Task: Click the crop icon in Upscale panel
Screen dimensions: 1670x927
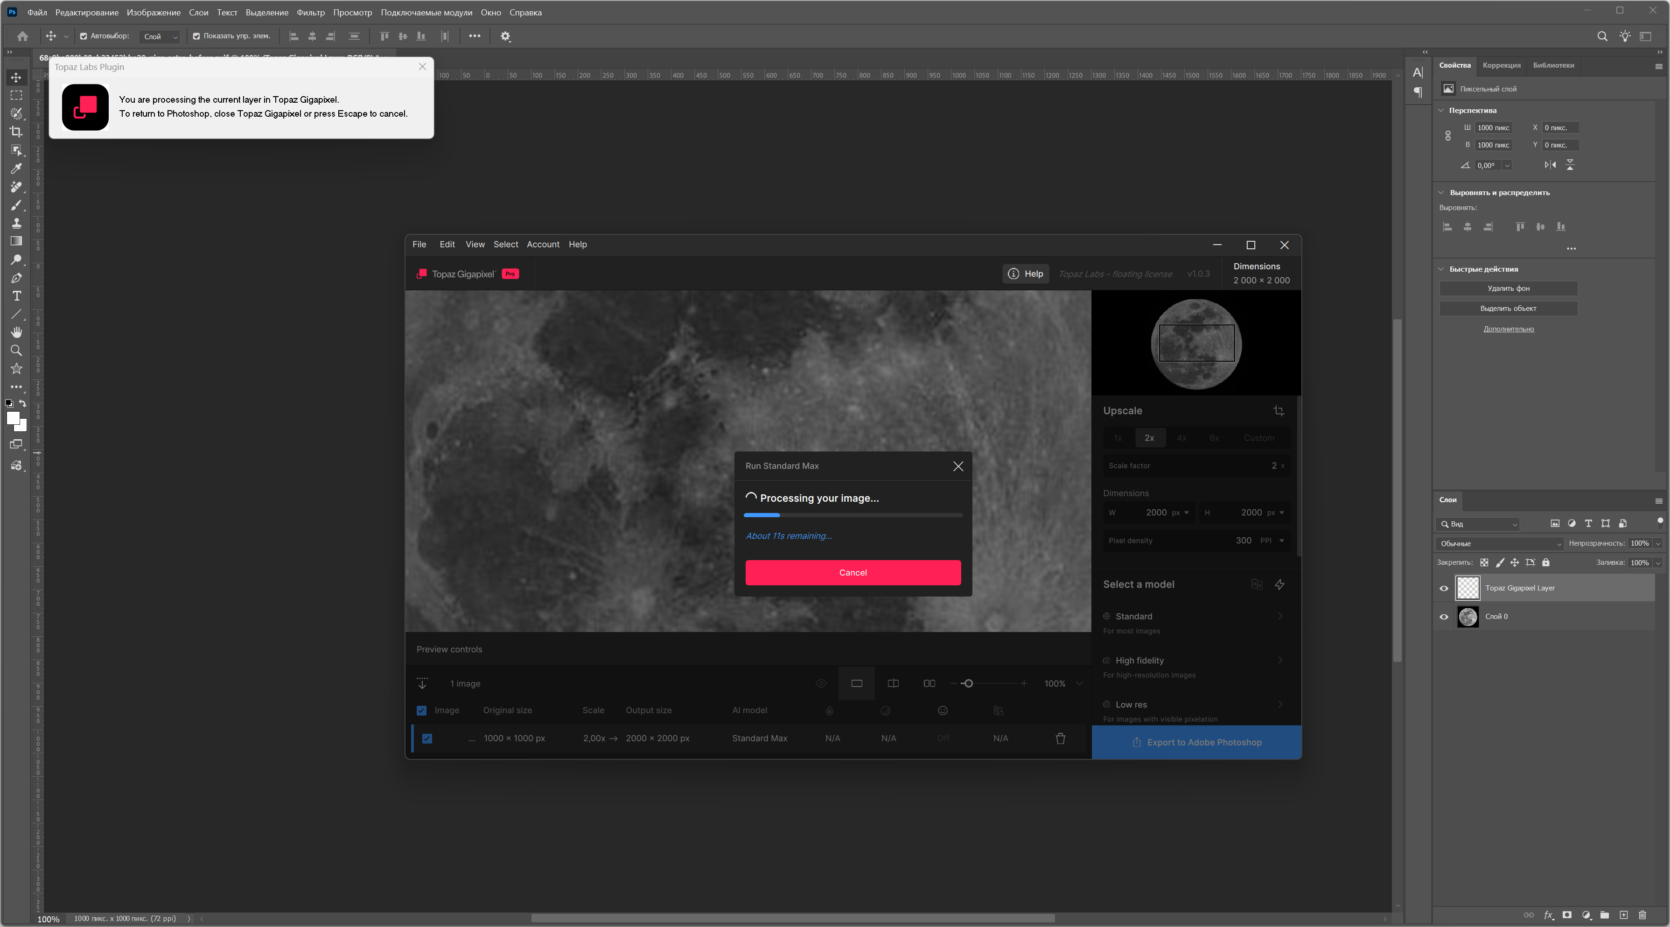Action: click(x=1279, y=411)
